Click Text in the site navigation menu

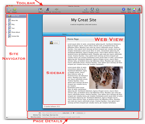coord(83,34)
